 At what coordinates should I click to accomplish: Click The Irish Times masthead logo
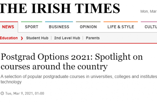60,8
